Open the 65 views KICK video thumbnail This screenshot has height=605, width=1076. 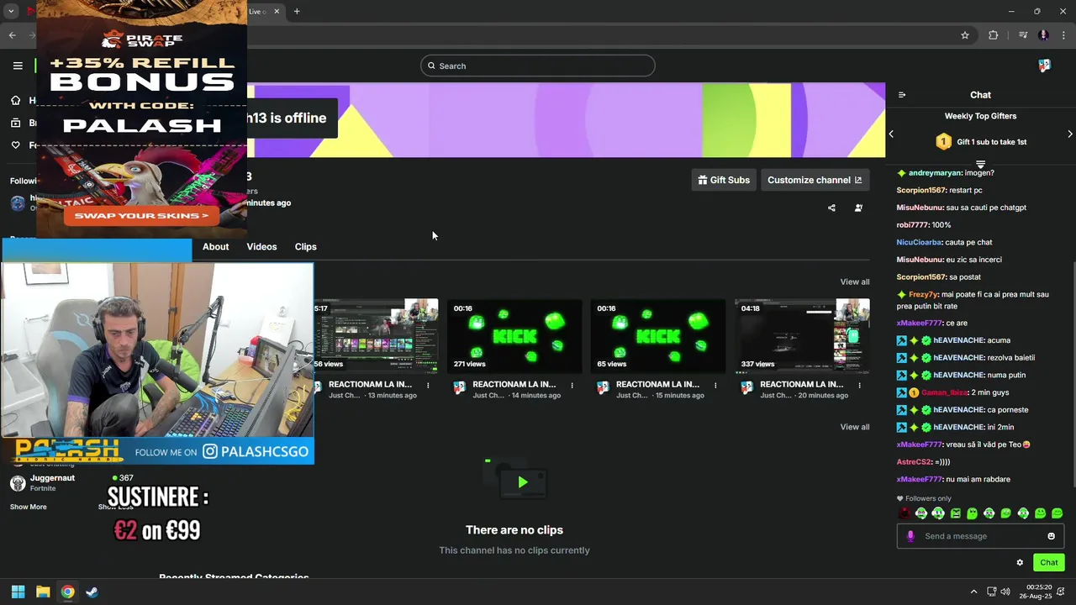point(658,336)
